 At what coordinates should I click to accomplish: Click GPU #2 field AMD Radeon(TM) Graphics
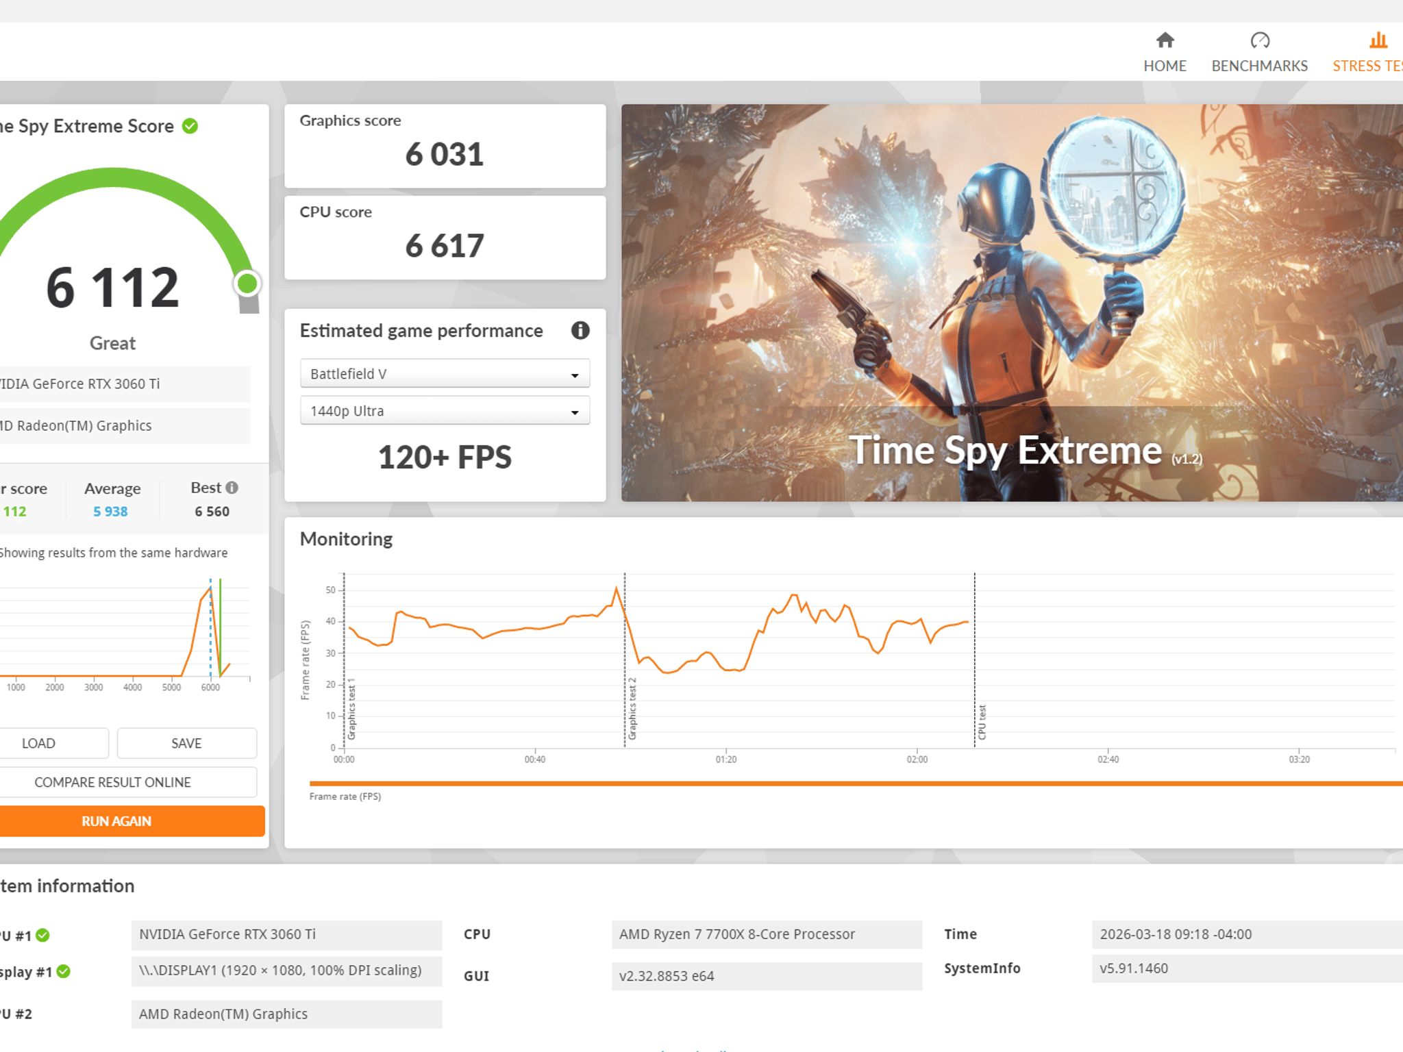(286, 1014)
